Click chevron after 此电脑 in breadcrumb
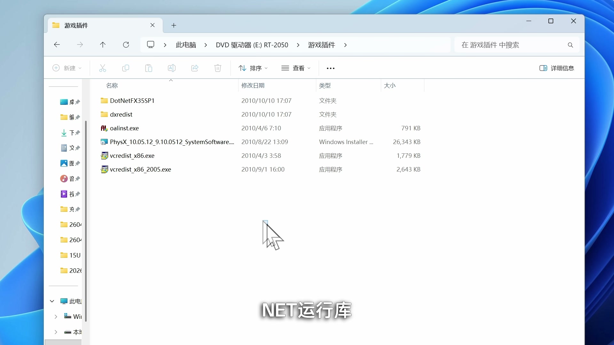614x345 pixels. point(206,45)
